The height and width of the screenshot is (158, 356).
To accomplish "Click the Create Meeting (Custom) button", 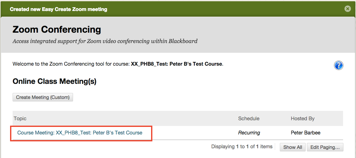I will [43, 97].
